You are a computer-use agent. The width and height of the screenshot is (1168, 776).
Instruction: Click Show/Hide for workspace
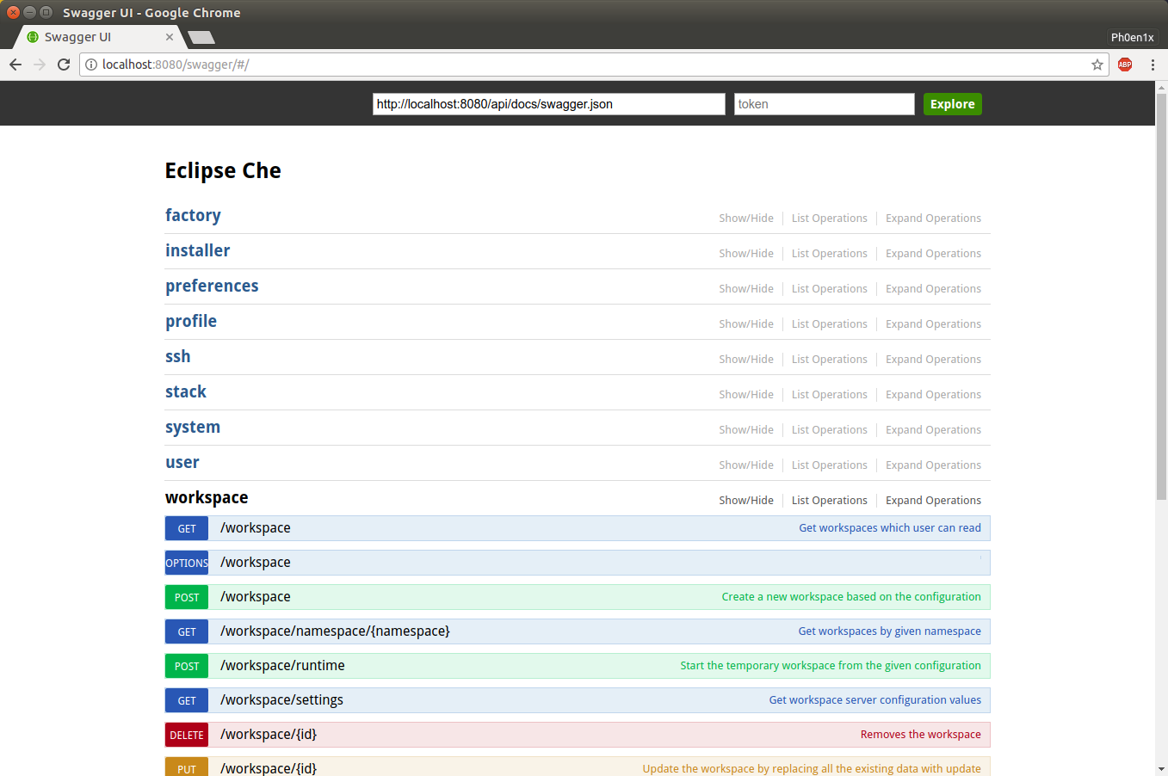pyautogui.click(x=746, y=501)
